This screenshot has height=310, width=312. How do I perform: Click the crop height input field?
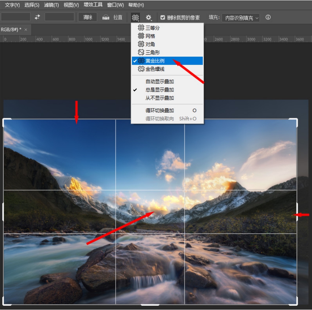(59, 17)
